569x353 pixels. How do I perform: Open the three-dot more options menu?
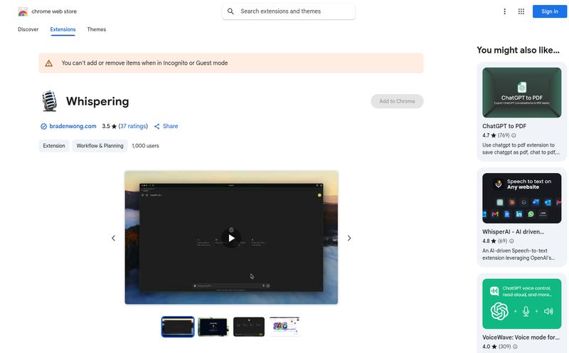point(504,11)
